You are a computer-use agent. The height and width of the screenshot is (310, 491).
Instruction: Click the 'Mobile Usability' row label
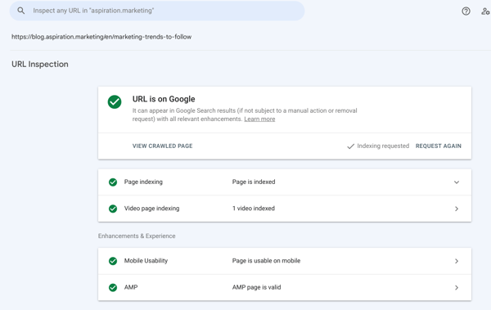[x=146, y=261]
